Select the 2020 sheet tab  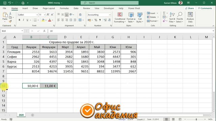coord(21,115)
